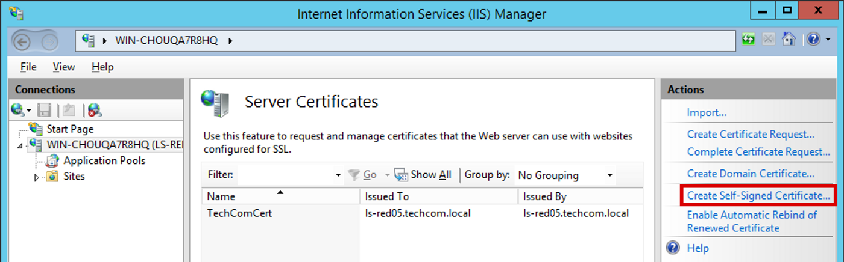This screenshot has height=262, width=844.
Task: Open the Help icon dropdown arrow
Action: click(x=828, y=40)
